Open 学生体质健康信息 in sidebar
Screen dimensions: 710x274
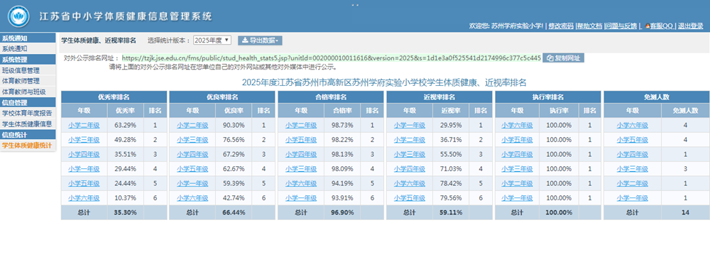[28, 124]
